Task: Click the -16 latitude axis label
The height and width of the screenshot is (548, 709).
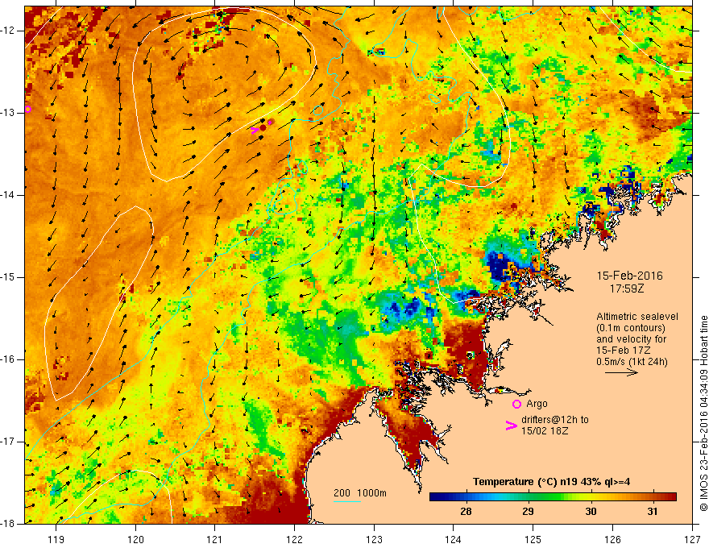Action: click(8, 359)
